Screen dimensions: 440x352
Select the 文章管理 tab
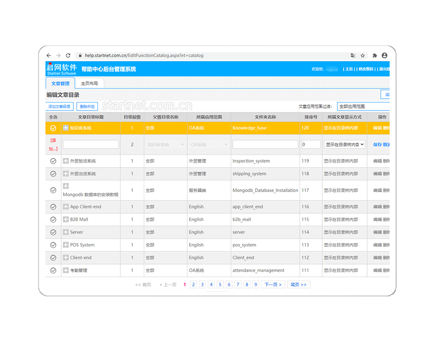pyautogui.click(x=60, y=84)
